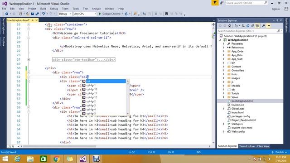290x163 pixels.
Task: Switch to the Class View tab
Action: [263, 146]
